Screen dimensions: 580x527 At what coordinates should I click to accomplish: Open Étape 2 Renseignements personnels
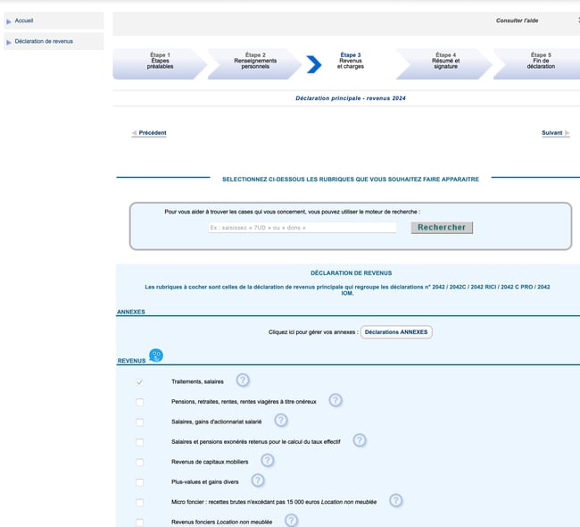pyautogui.click(x=255, y=63)
